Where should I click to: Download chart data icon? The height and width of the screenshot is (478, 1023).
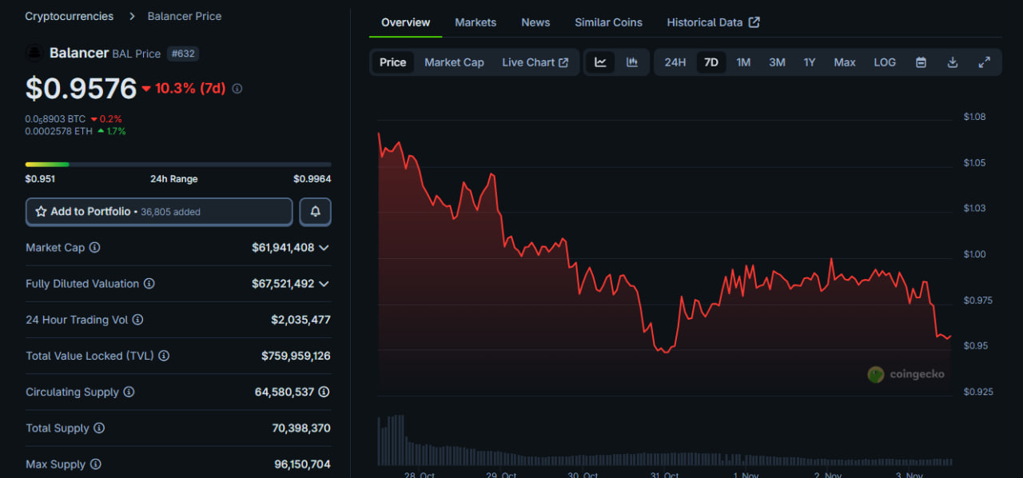coord(952,62)
